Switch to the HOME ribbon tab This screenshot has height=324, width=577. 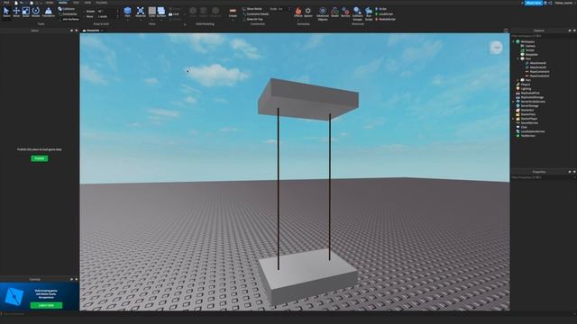50,3
